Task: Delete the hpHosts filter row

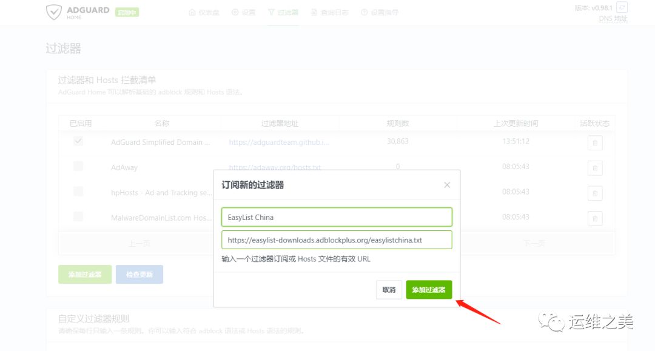Action: 595,193
